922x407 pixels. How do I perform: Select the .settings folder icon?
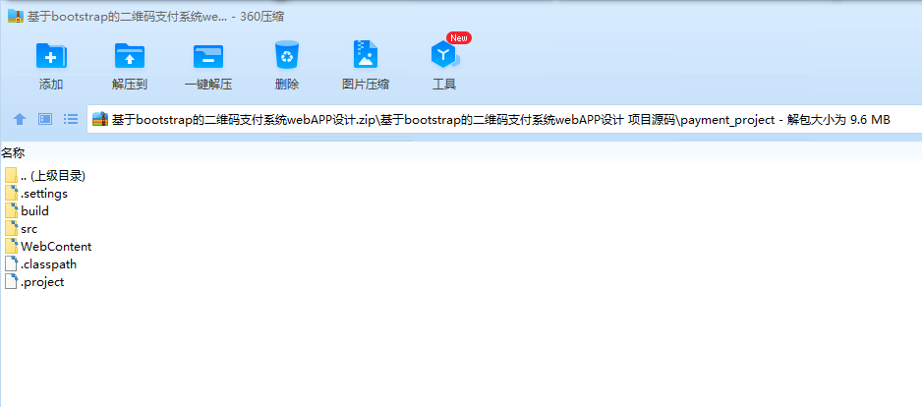(x=11, y=193)
